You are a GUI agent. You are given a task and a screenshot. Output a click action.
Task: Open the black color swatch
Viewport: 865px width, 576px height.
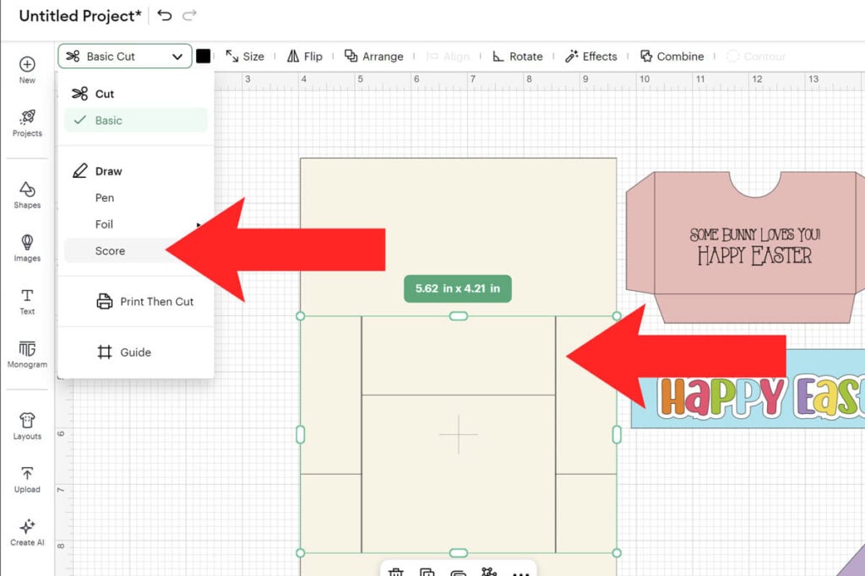pos(204,57)
